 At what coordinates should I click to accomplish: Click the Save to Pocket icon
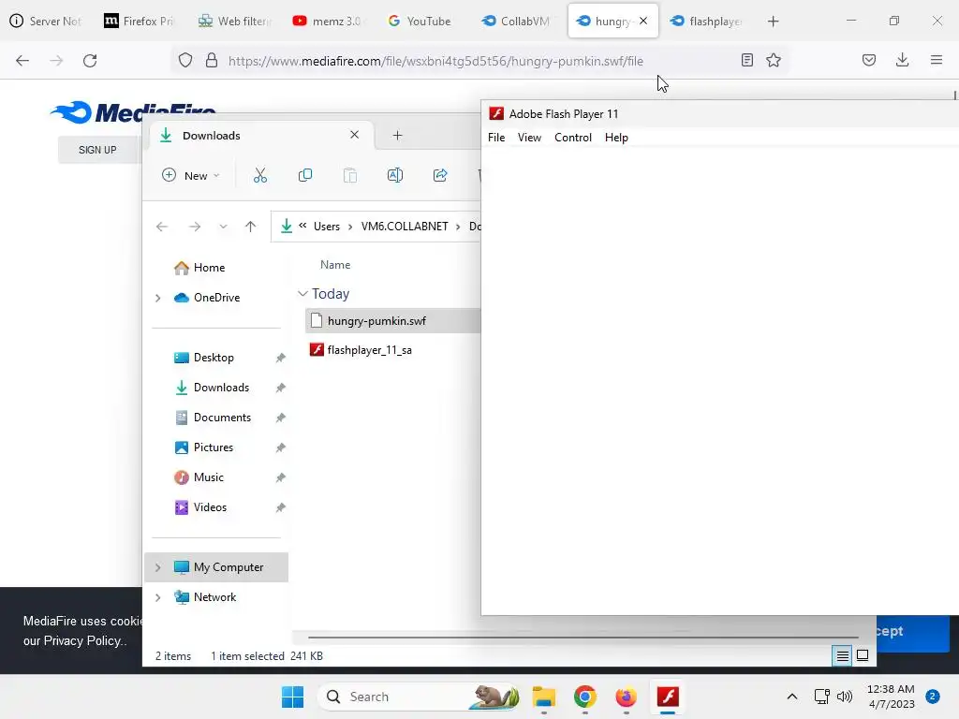868,60
